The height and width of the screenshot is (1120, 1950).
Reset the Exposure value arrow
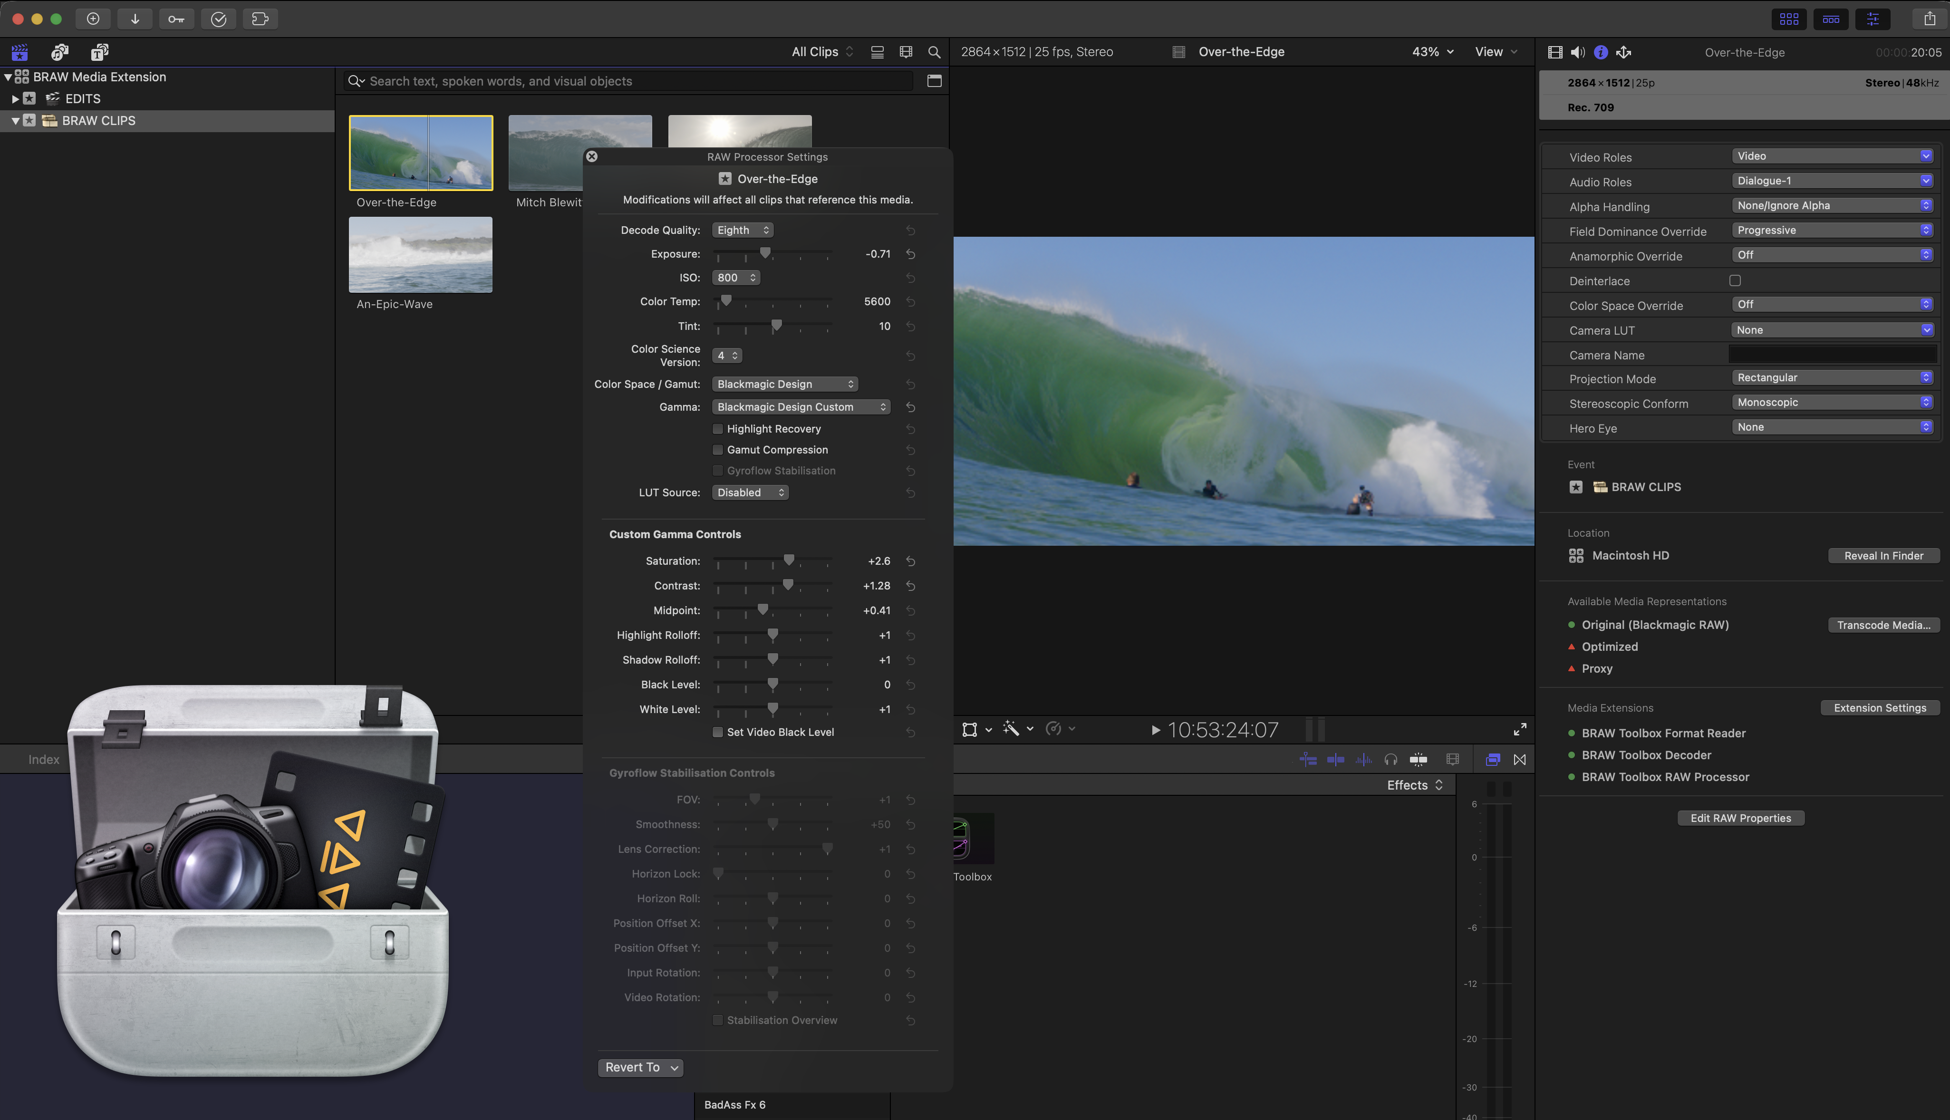point(910,254)
